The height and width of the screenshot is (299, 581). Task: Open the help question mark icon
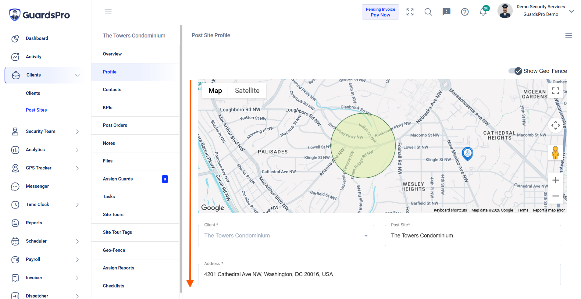(465, 12)
